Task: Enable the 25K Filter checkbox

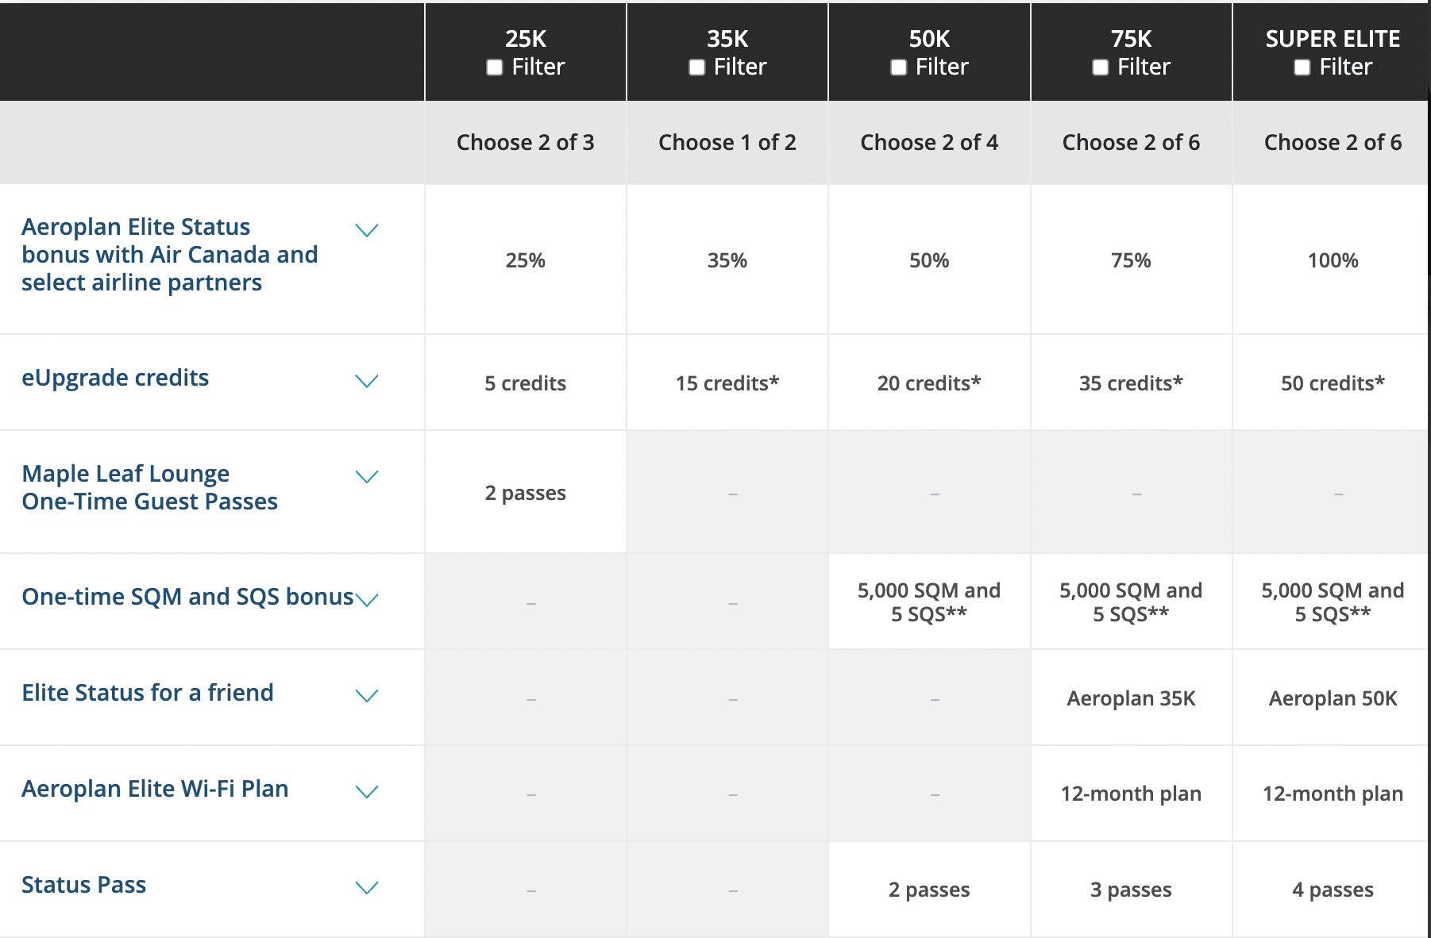Action: pos(495,67)
